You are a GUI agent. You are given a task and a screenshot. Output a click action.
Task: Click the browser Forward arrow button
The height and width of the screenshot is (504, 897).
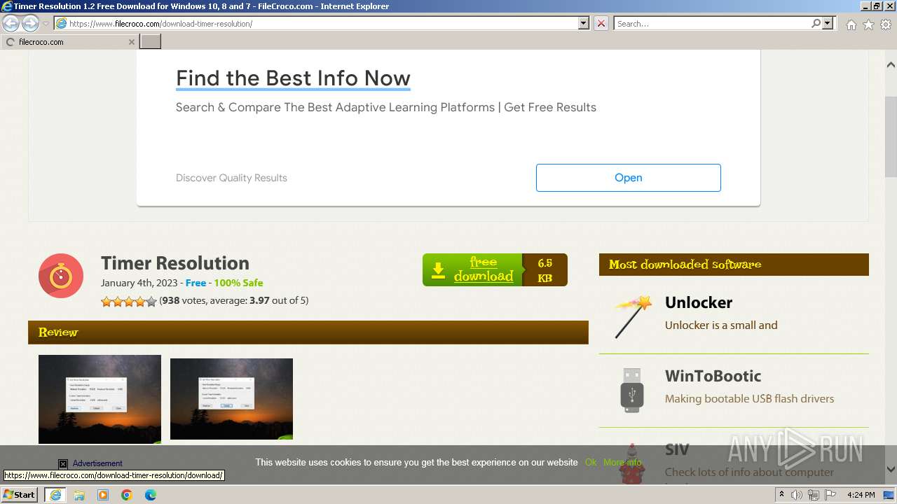tap(30, 23)
